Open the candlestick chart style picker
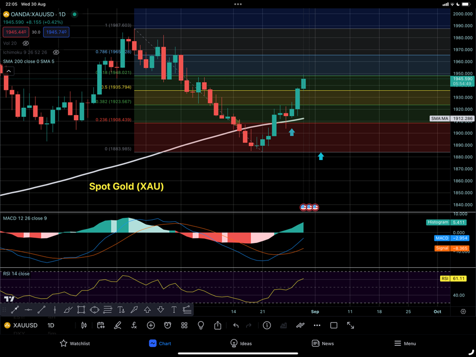This screenshot has height=357, width=476. point(84,326)
